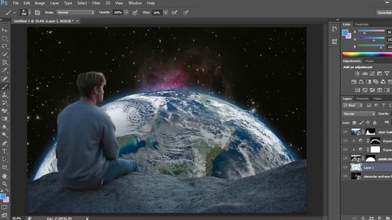The image size is (392, 220).
Task: Select the Gradient tool
Action: pyautogui.click(x=4, y=119)
